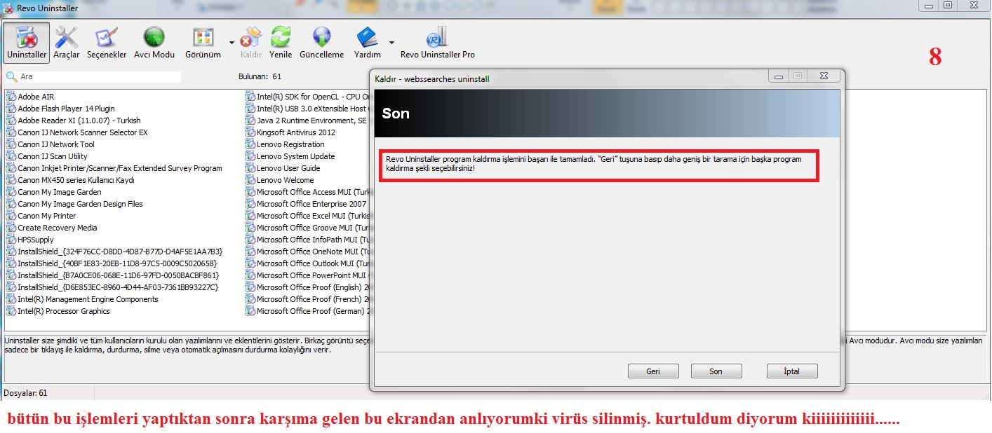Open Seçenekler options icon
The image size is (992, 433).
pyautogui.click(x=107, y=43)
